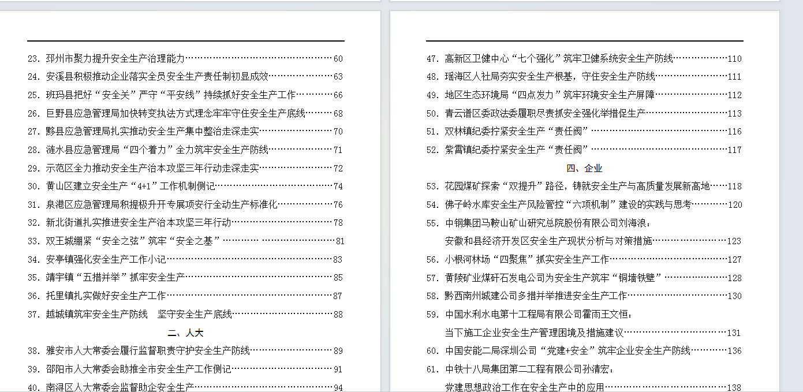803x392 pixels.
Task: Click the line starting with "当下施工企业安全生产管理困境"
Action: 593,333
